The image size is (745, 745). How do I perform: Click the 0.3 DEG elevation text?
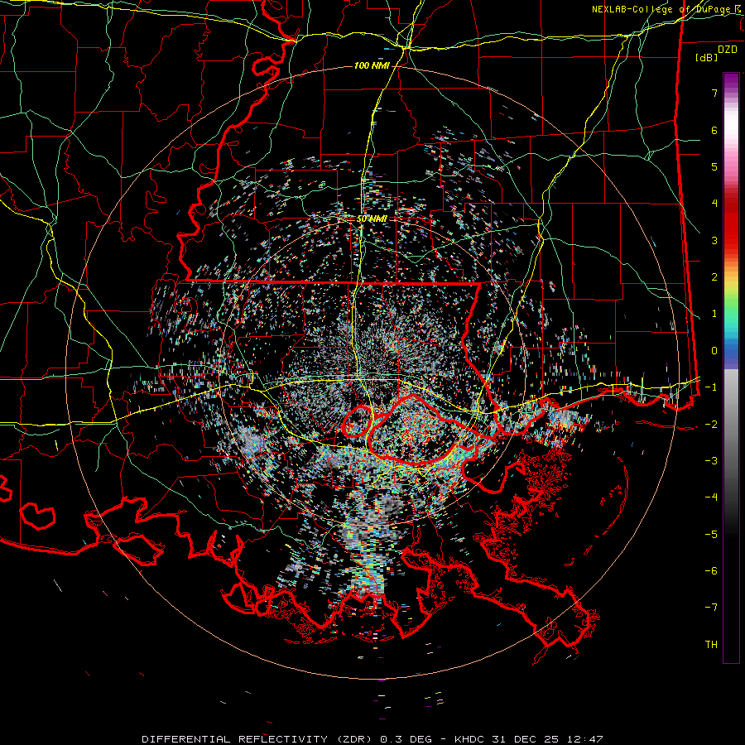pyautogui.click(x=406, y=739)
